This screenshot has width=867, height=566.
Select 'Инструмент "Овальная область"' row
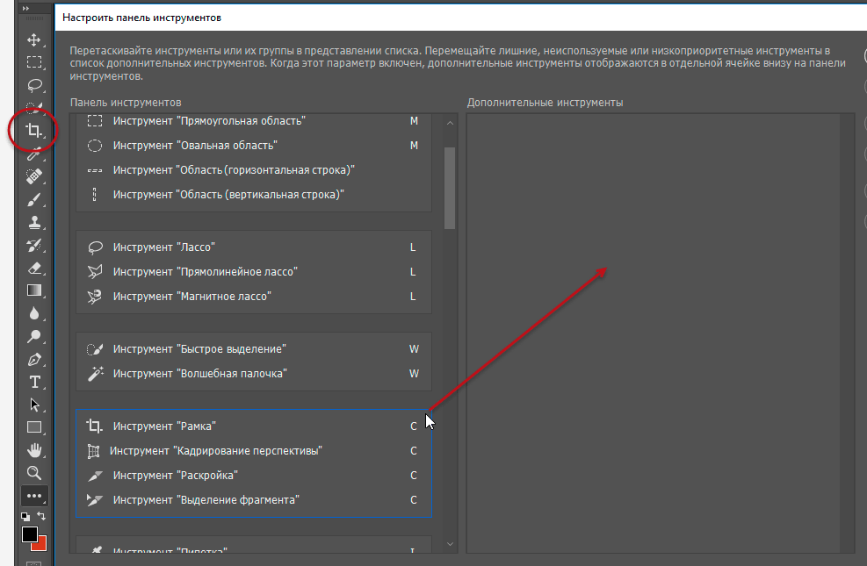[195, 146]
